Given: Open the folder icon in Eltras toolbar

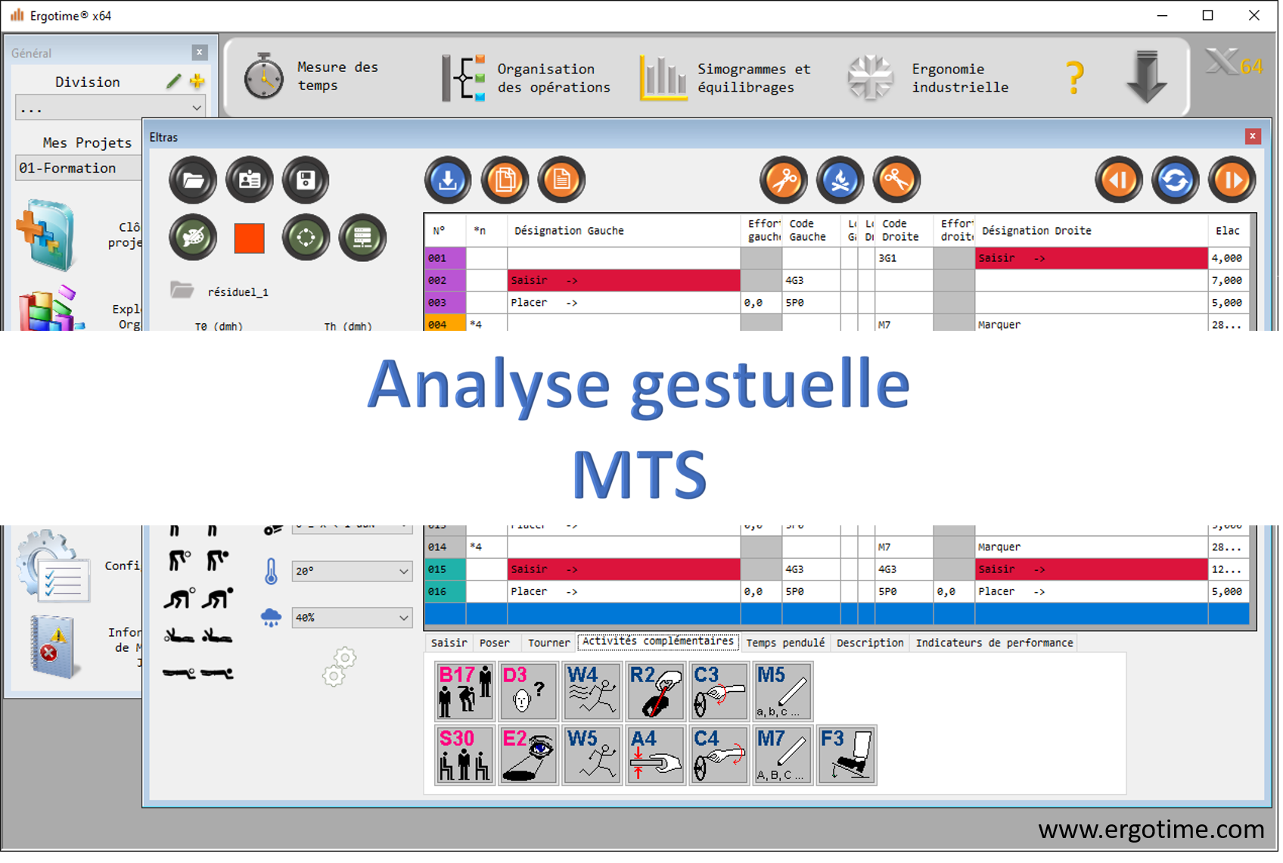Looking at the screenshot, I should pyautogui.click(x=193, y=181).
